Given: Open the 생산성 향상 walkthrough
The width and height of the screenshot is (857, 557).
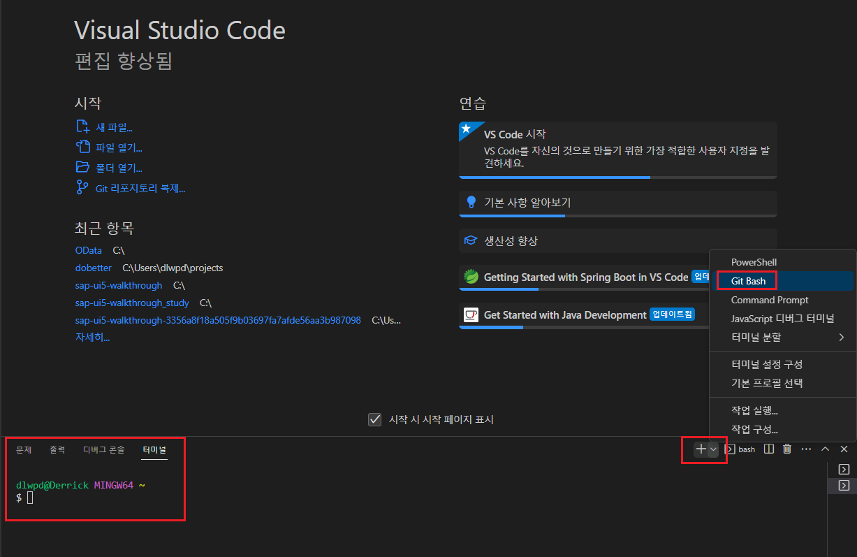Looking at the screenshot, I should pyautogui.click(x=618, y=241).
